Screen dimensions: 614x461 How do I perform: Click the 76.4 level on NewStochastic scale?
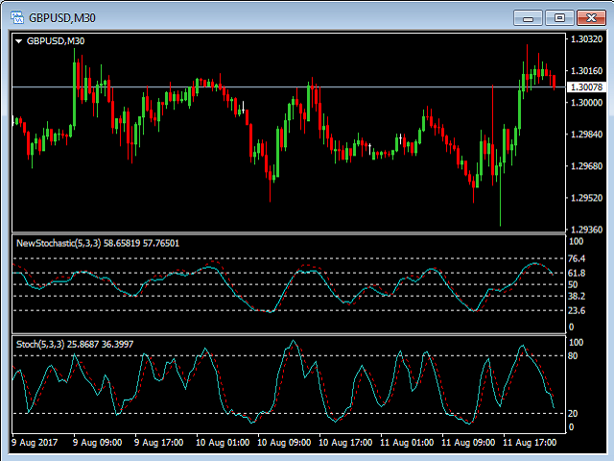[x=578, y=259]
